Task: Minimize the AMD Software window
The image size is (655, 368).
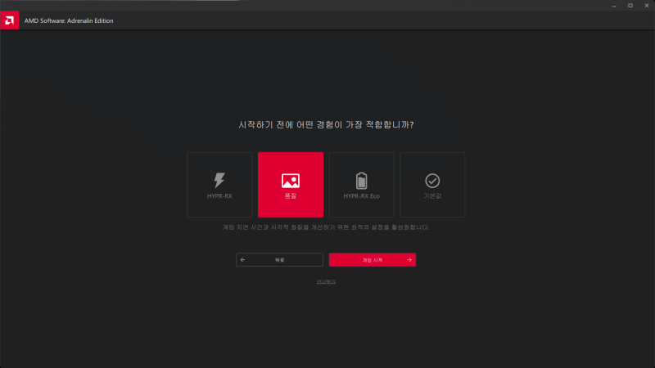Action: [614, 6]
